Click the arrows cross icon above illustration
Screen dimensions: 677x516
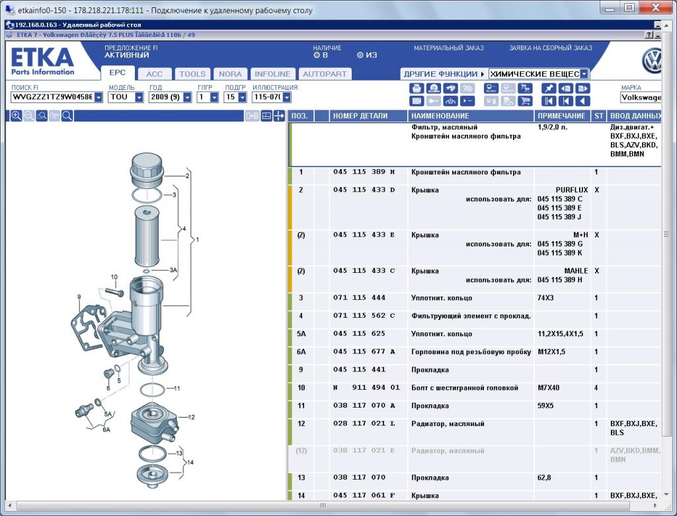[x=279, y=116]
